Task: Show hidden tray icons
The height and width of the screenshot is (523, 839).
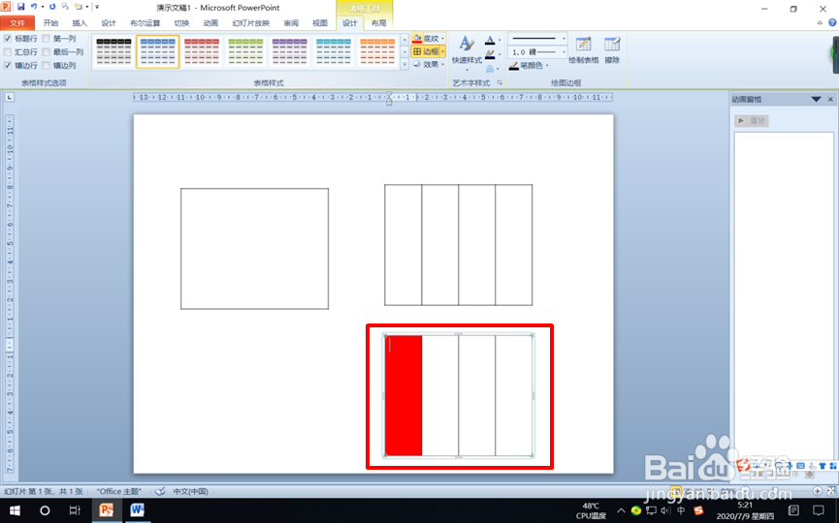Action: coord(621,510)
